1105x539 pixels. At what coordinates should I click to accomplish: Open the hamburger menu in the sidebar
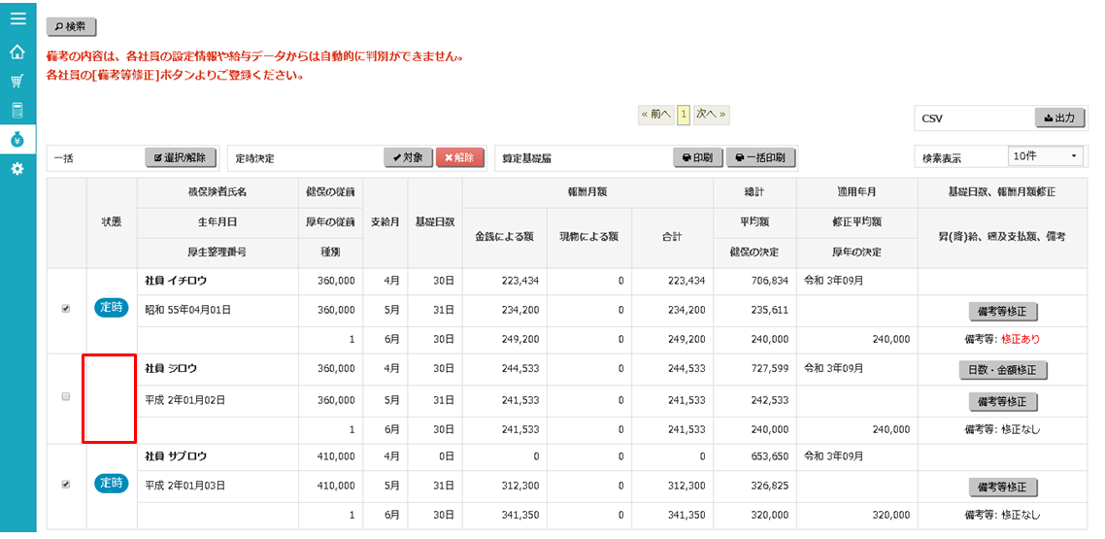pos(17,17)
